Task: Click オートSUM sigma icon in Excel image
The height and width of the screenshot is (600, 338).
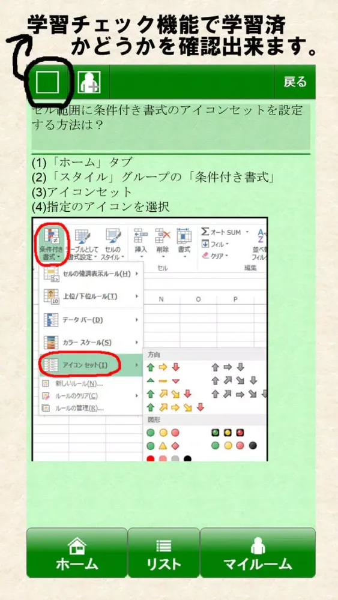Action: tap(205, 232)
